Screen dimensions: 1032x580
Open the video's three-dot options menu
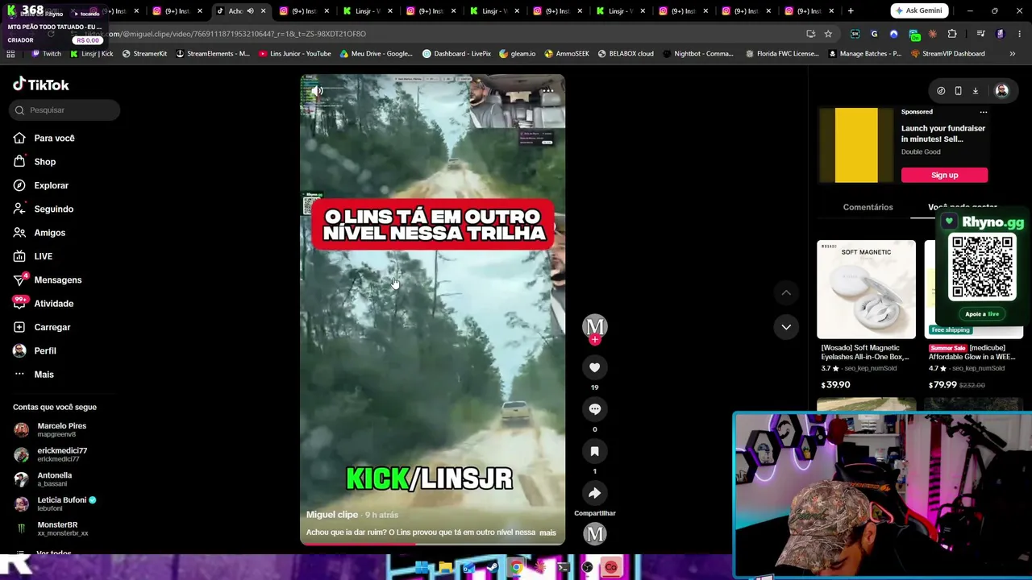[x=547, y=90]
